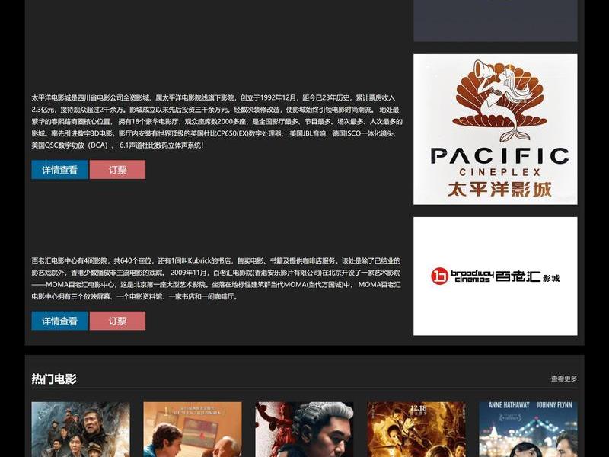The height and width of the screenshot is (457, 609).
Task: View details of Broadway Cinemas (百老汇)
Action: click(x=59, y=321)
